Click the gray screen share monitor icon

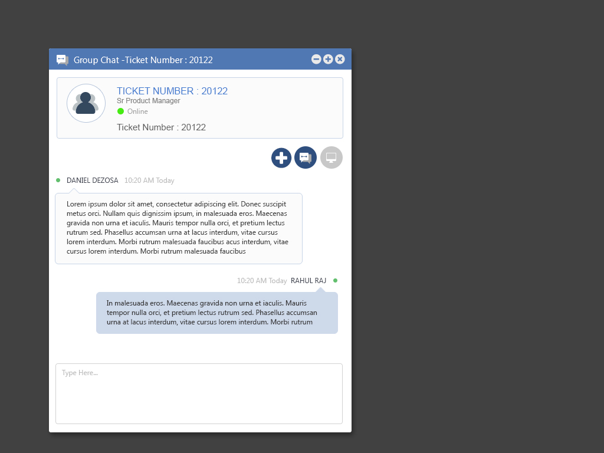click(331, 157)
